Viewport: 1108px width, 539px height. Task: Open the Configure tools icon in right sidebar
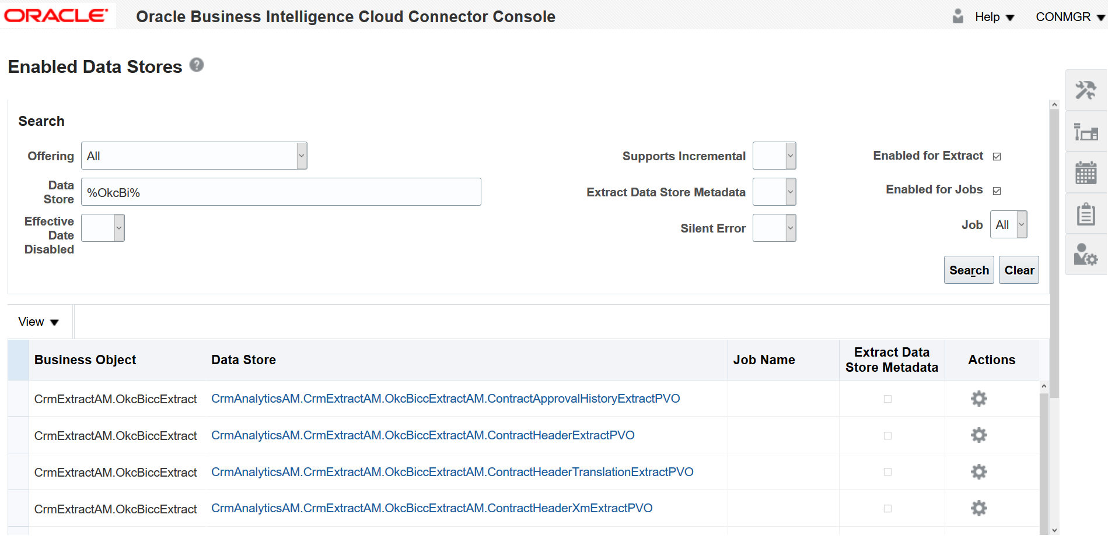coord(1086,90)
